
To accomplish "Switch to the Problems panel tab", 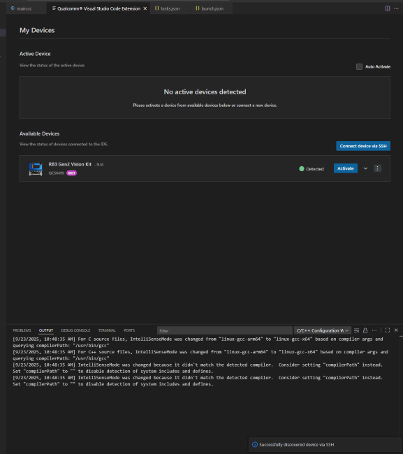I will [22, 330].
